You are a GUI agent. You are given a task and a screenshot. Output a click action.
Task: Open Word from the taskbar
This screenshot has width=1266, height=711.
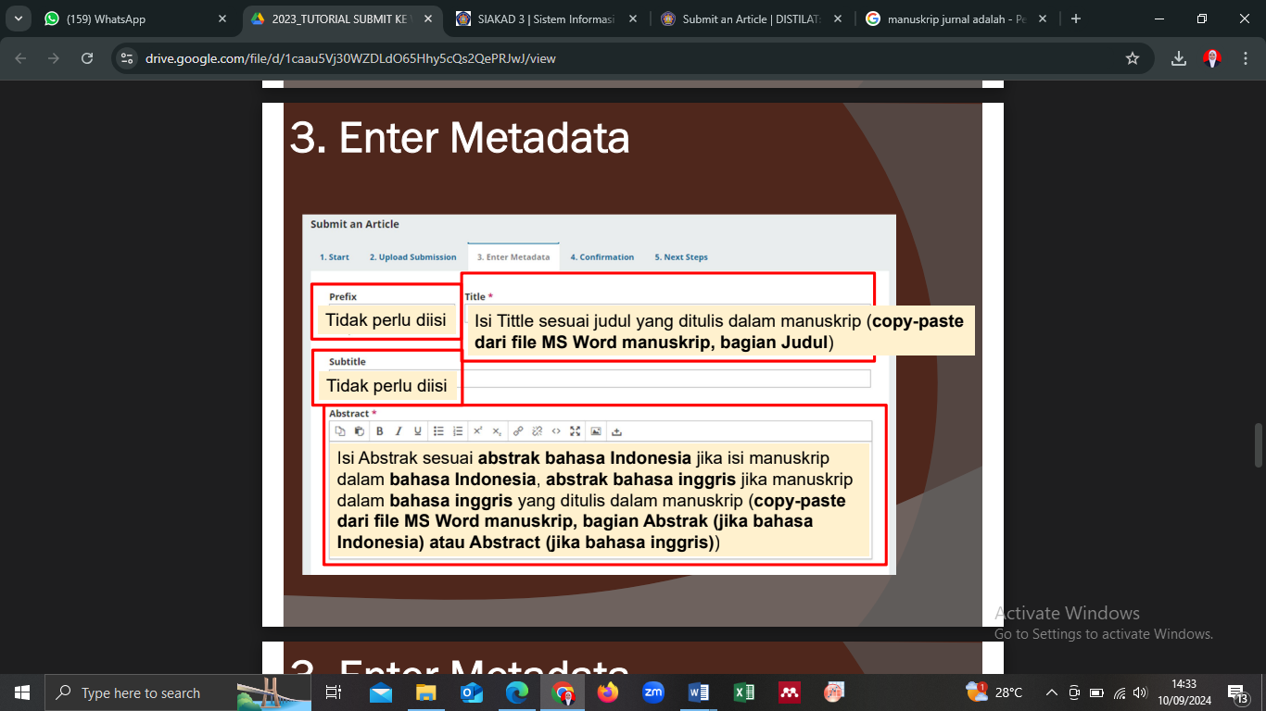(x=699, y=692)
